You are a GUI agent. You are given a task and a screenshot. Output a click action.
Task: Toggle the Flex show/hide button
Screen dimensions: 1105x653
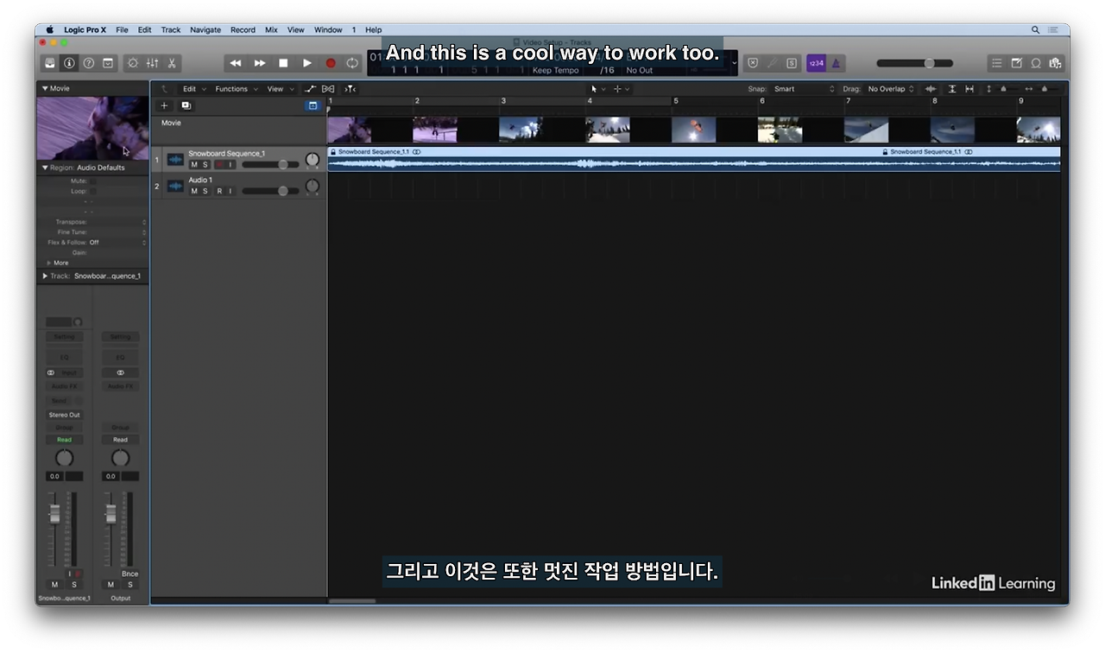click(328, 89)
